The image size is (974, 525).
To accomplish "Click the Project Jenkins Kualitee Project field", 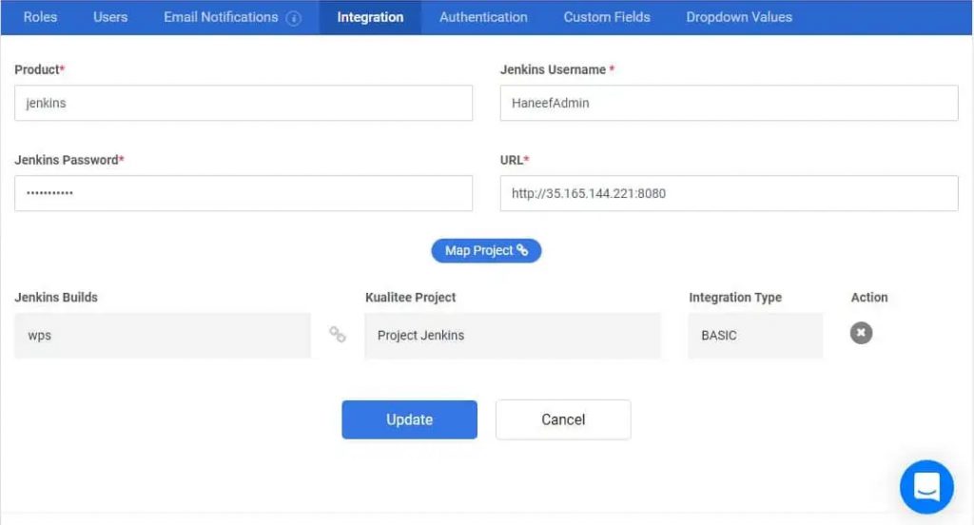I will click(513, 336).
